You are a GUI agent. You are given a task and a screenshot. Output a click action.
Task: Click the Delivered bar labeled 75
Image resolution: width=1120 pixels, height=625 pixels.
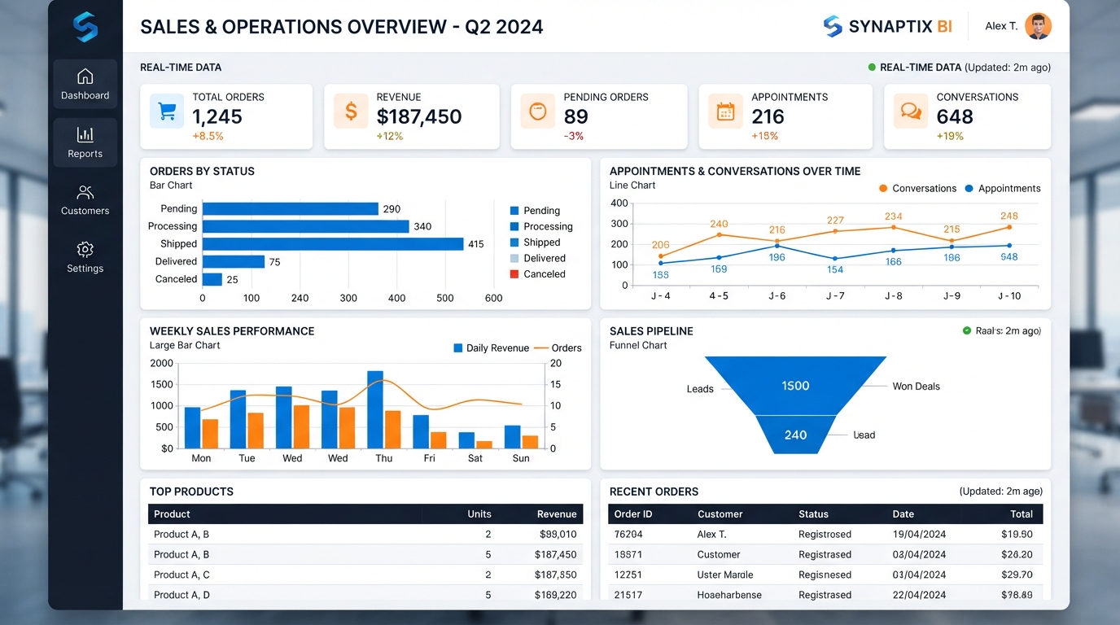coord(234,261)
